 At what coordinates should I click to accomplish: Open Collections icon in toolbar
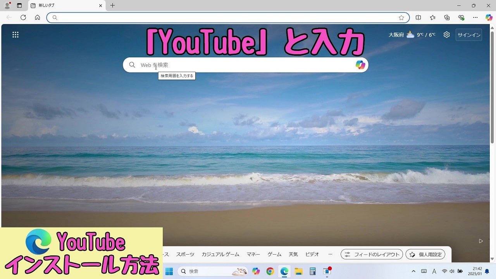coord(447,17)
